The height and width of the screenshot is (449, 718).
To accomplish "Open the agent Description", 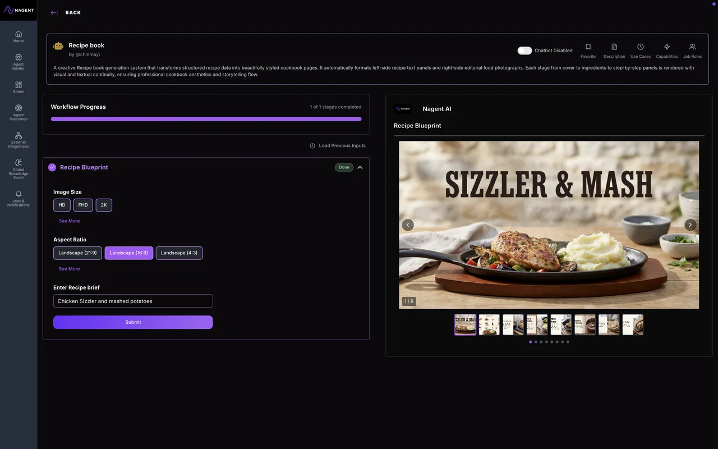I will pyautogui.click(x=614, y=51).
